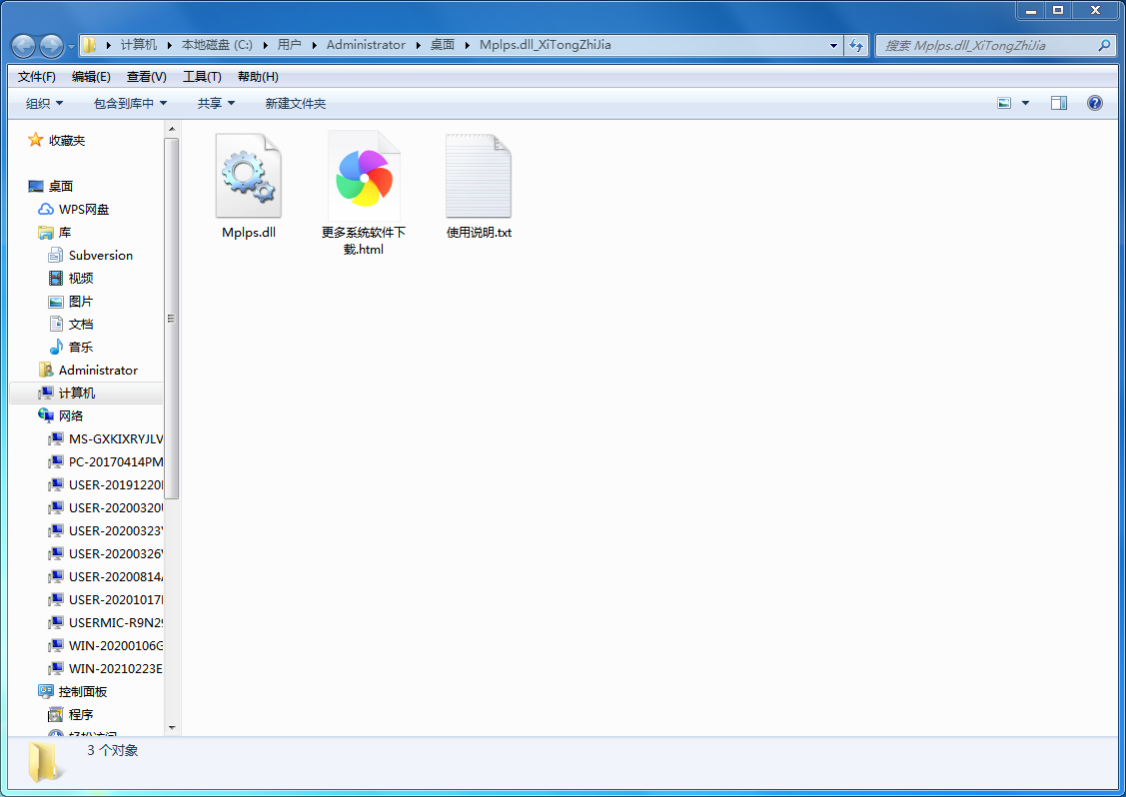Select USER-20200814 network computer
Image resolution: width=1126 pixels, height=797 pixels.
coord(115,576)
